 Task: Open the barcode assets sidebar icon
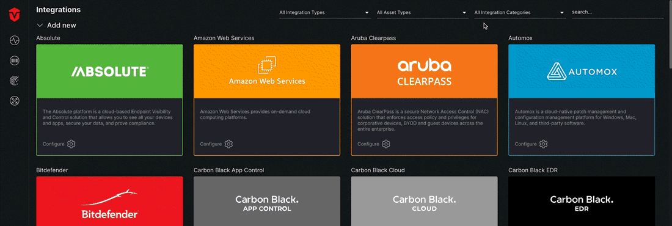point(15,61)
